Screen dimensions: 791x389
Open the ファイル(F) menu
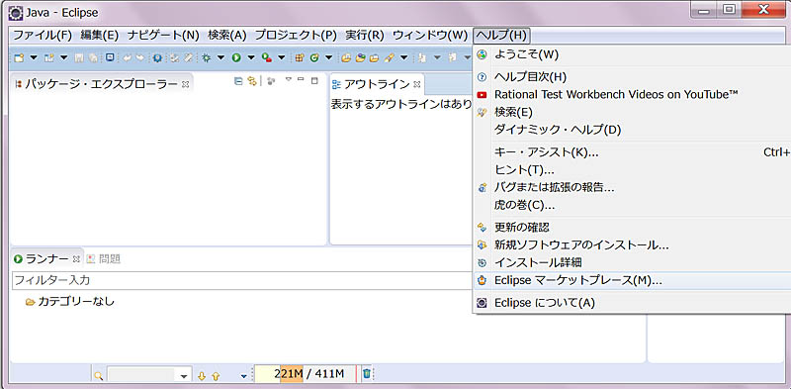(43, 36)
